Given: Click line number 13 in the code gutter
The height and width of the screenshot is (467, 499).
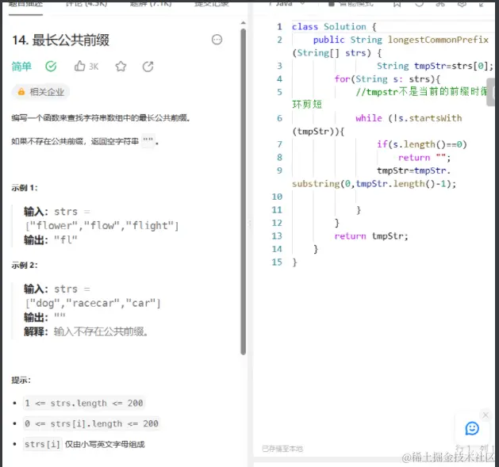Looking at the screenshot, I should pyautogui.click(x=277, y=235).
